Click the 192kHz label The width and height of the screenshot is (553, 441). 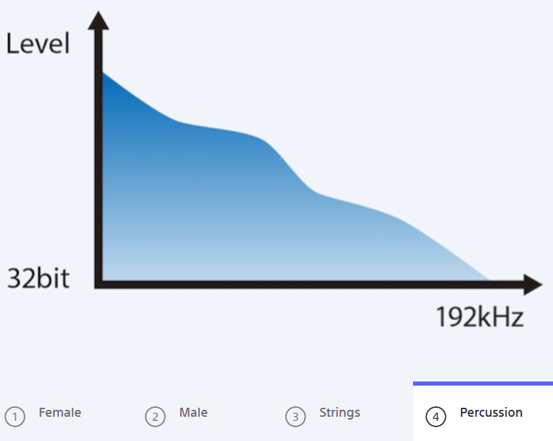[x=480, y=317]
